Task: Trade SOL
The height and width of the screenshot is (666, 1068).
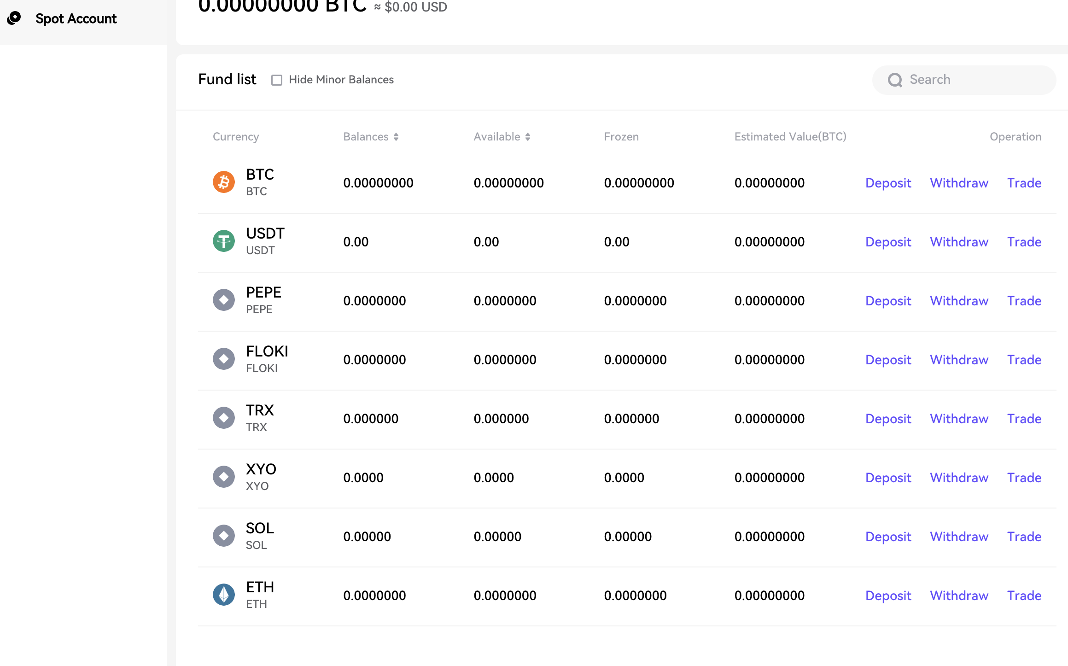Action: point(1024,537)
